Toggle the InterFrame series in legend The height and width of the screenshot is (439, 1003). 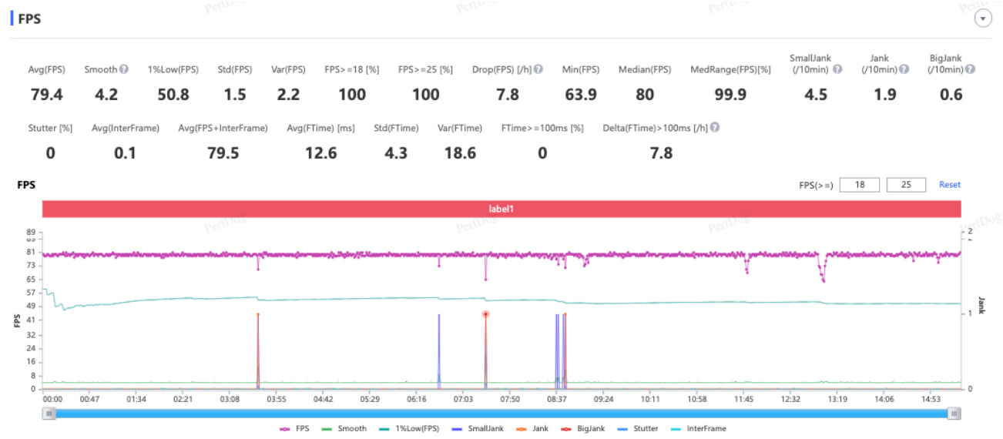click(697, 429)
